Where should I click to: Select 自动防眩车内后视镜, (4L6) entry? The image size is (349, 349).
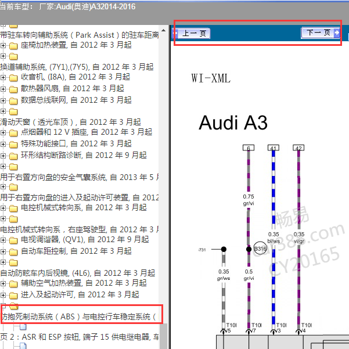[x=77, y=273]
